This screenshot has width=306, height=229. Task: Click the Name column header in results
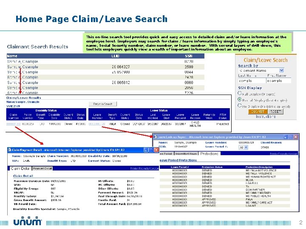(12, 56)
